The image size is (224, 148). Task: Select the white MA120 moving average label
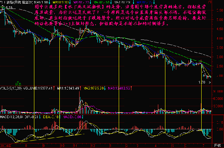pos(122,2)
